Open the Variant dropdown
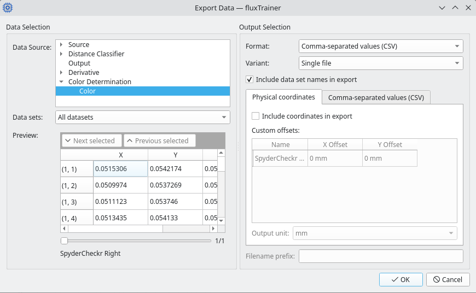This screenshot has height=293, width=476. (x=381, y=63)
